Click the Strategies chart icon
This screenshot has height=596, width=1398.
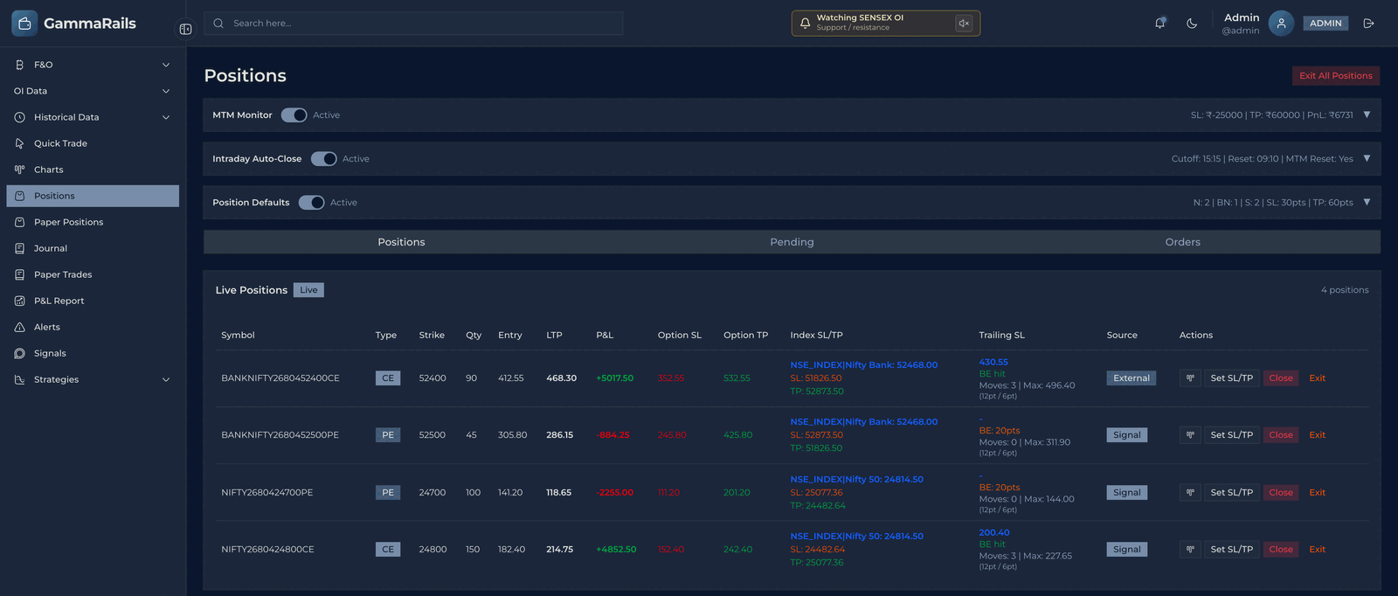click(x=19, y=379)
